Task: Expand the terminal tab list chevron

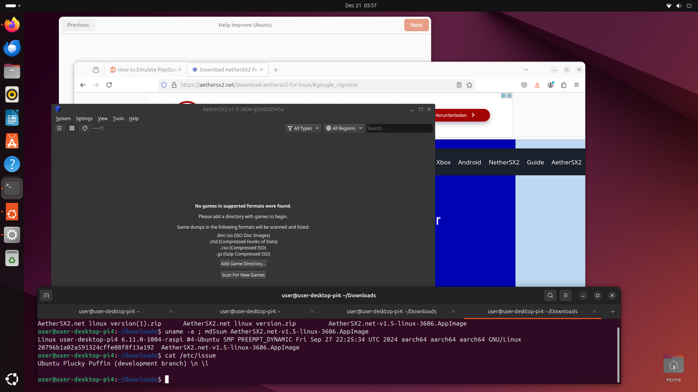Action: [x=613, y=311]
